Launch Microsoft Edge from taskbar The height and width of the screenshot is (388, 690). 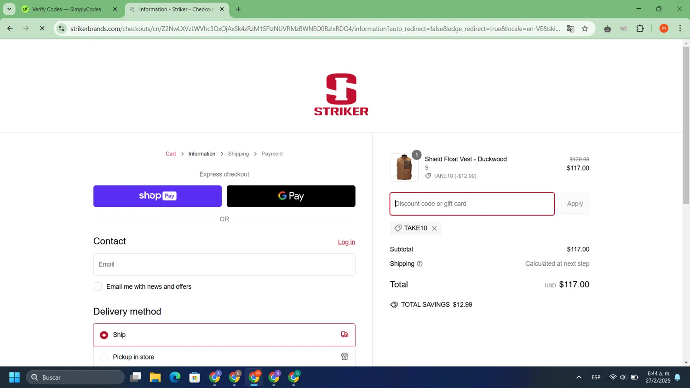175,377
